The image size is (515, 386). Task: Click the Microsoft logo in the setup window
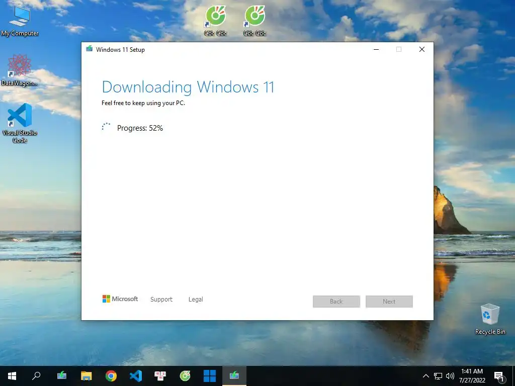tap(120, 299)
